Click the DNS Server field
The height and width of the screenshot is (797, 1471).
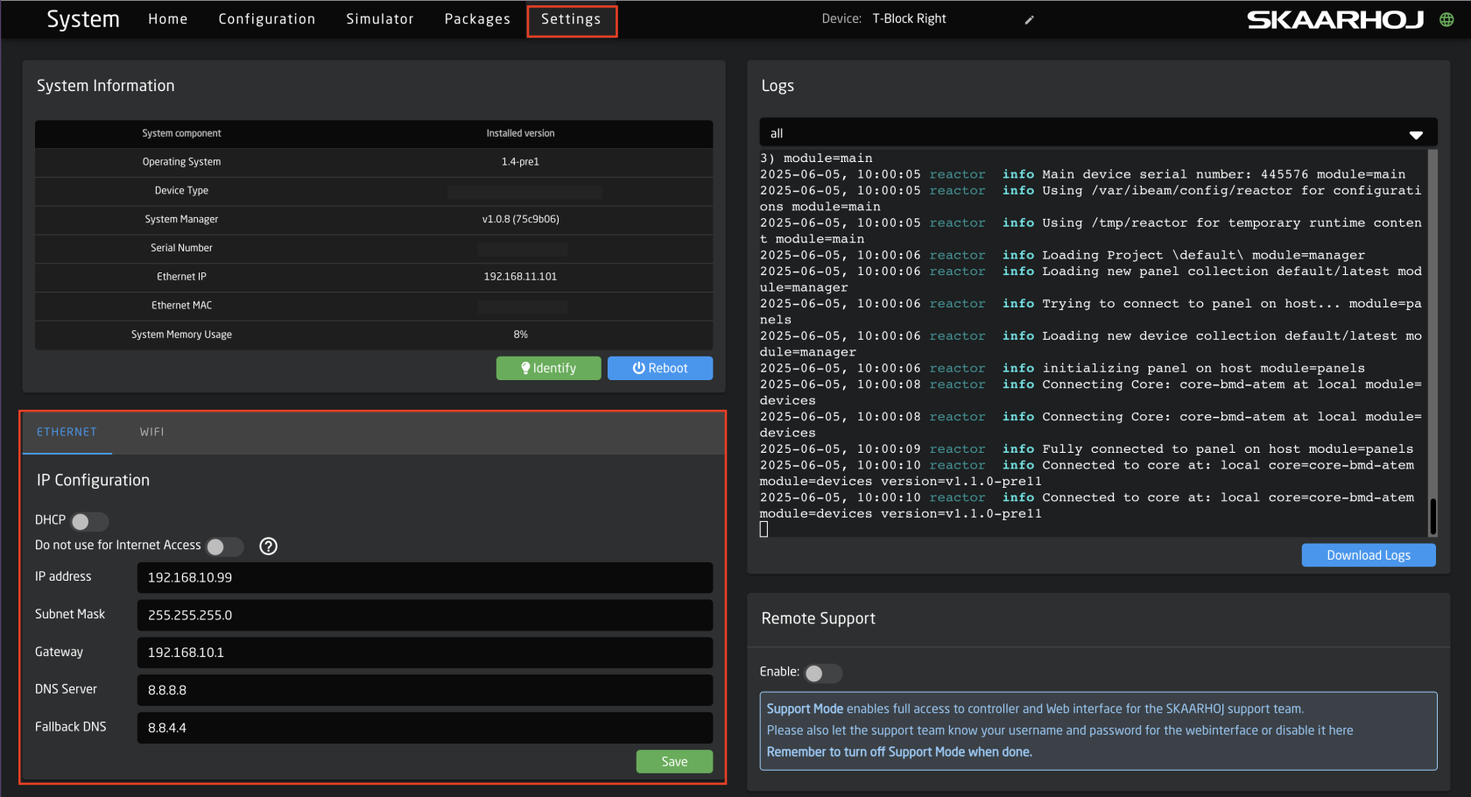pyautogui.click(x=425, y=690)
